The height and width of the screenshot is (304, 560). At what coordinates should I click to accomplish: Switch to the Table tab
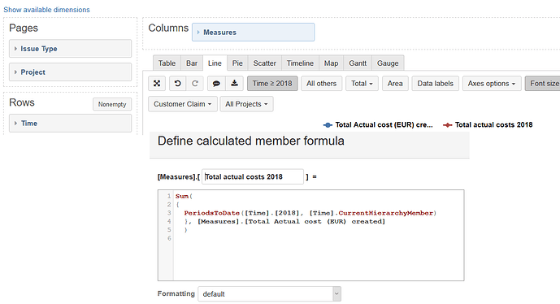(x=167, y=63)
